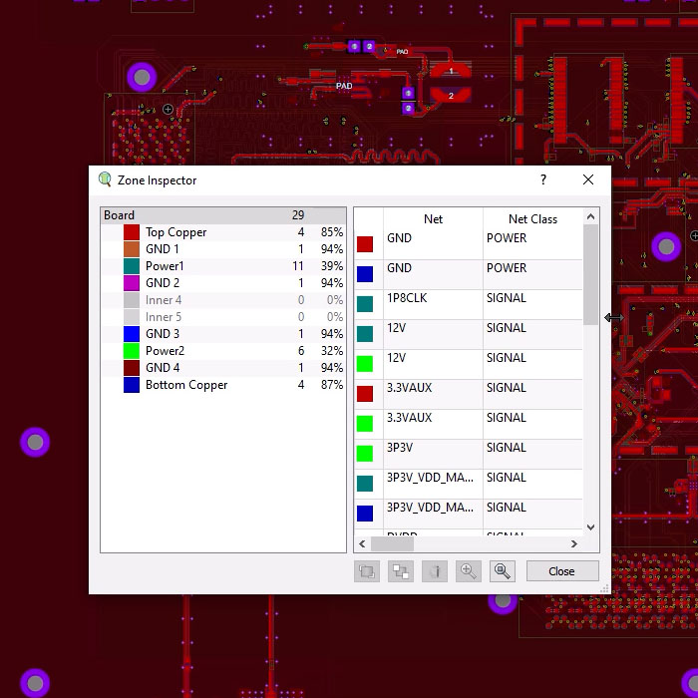Viewport: 698px width, 698px height.
Task: Click the left arrow of the horizontal scrollbar
Action: tap(362, 544)
